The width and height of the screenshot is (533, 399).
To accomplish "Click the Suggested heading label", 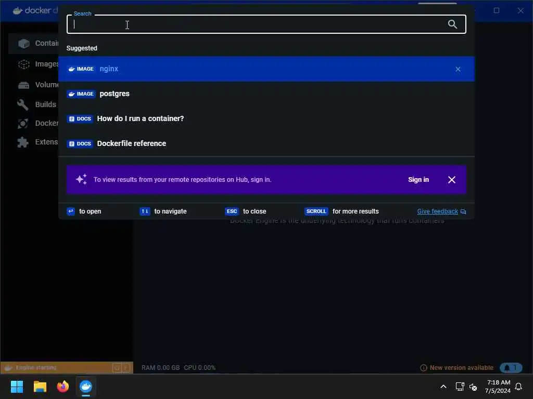I will click(82, 48).
